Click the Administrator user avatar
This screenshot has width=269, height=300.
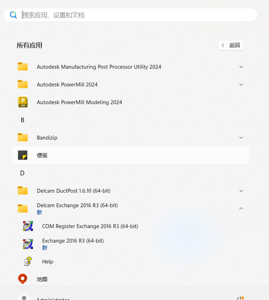pos(24,296)
